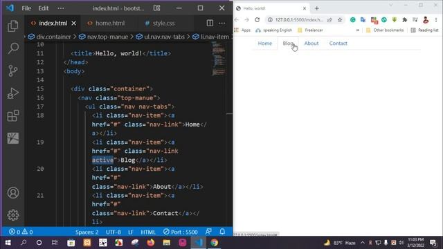Screen dimensions: 443x249
Task: Open the editor More Actions ellipsis
Action: tap(222, 23)
